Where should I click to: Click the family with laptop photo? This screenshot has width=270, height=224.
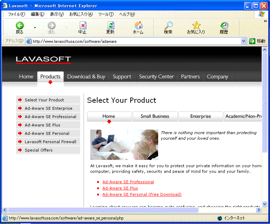click(x=124, y=145)
